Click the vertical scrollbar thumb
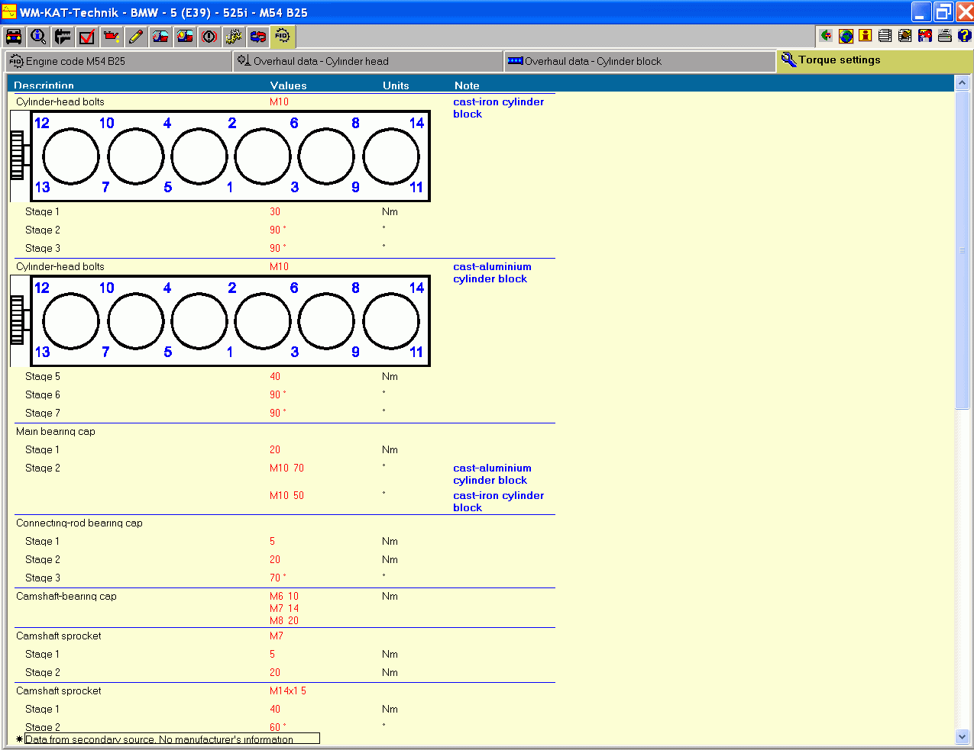Screen dimensions: 974x750 (963, 249)
